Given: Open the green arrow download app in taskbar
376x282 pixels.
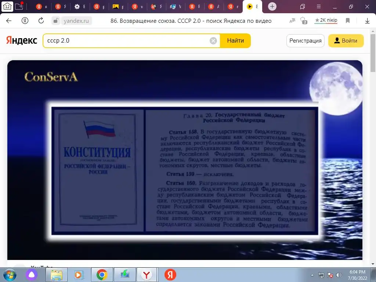Looking at the screenshot, I should click(125, 275).
